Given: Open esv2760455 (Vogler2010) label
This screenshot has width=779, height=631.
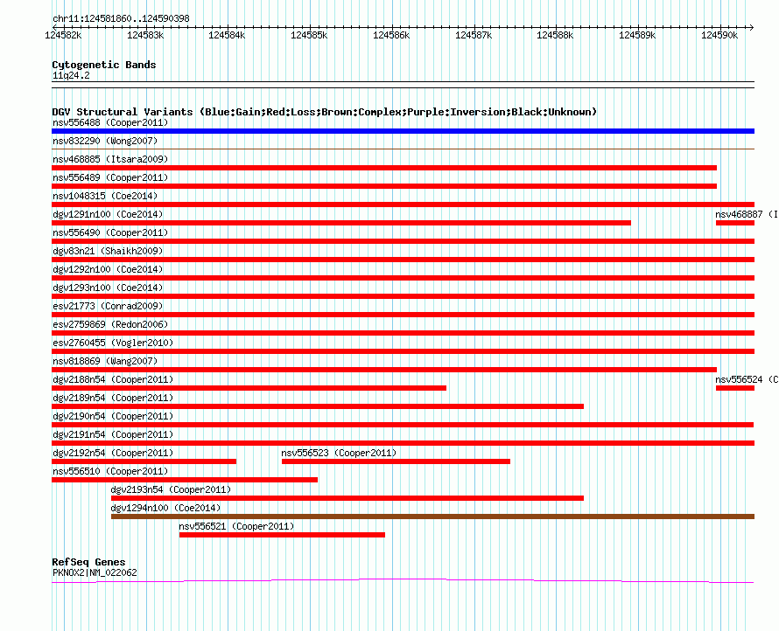Looking at the screenshot, I should (x=113, y=343).
